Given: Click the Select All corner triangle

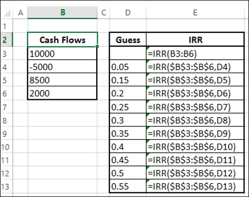Looking at the screenshot, I should [x=7, y=13].
